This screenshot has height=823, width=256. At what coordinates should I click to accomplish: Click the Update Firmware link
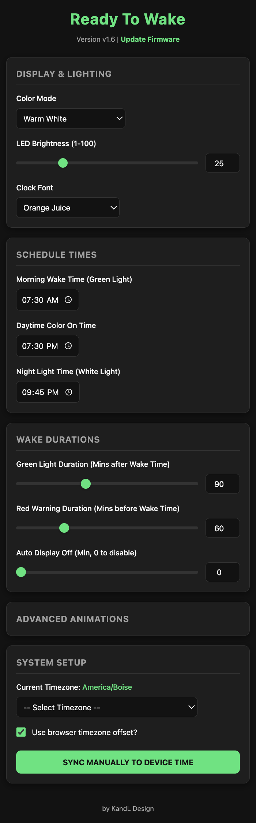(150, 39)
